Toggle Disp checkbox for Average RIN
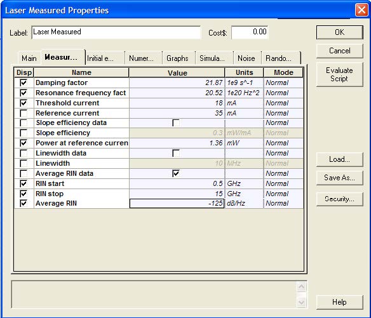This screenshot has width=371, height=318. (x=24, y=203)
